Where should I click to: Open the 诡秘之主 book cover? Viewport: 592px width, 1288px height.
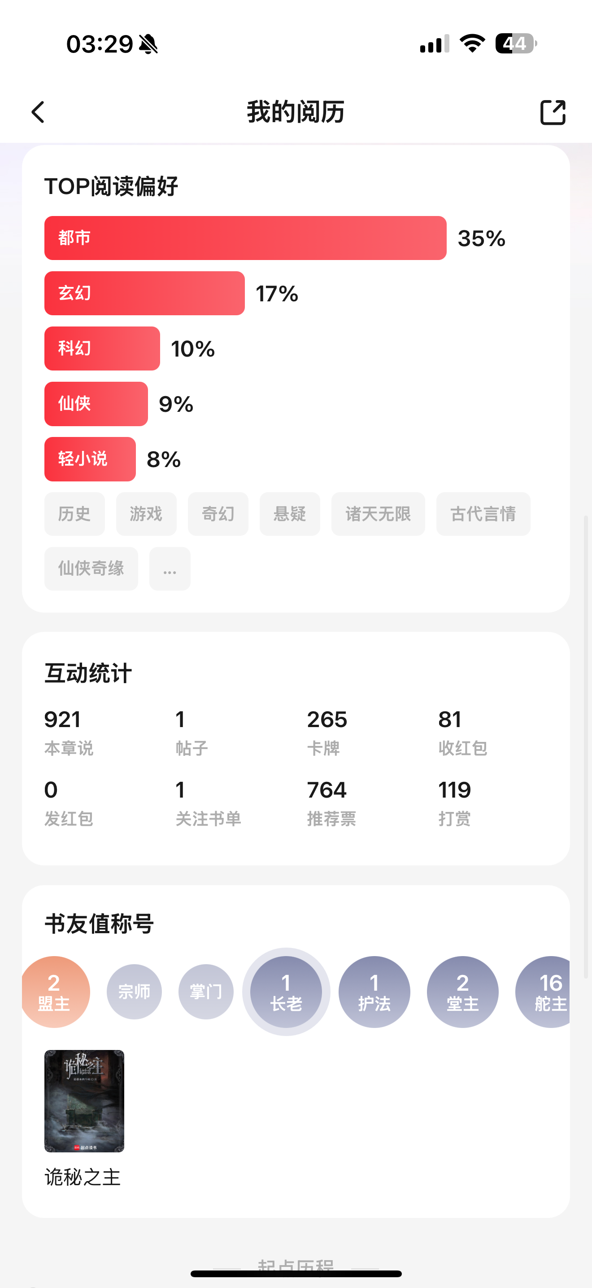click(84, 1101)
